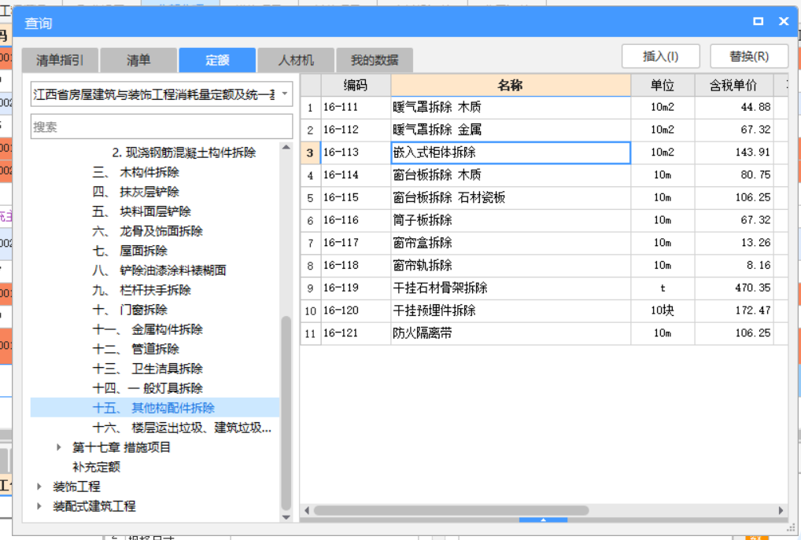Image resolution: width=801 pixels, height=540 pixels.
Task: Maximize the 查询 dialog
Action: point(758,21)
